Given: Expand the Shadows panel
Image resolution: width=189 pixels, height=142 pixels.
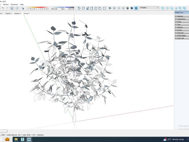Looking at the screenshot, I should pos(182,27).
